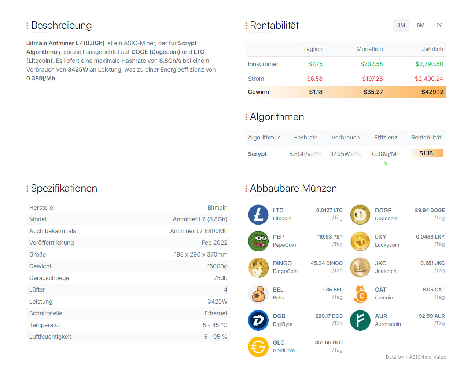Viewport: 475px width, 378px height.
Task: Click the Einkommen $232.55 monthly value
Action: (x=371, y=64)
